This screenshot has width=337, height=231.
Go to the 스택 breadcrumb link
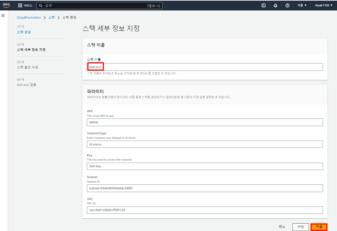(x=51, y=18)
